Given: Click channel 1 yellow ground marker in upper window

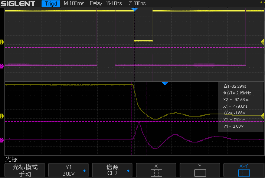Looking at the screenshot, I should (x=2, y=42).
